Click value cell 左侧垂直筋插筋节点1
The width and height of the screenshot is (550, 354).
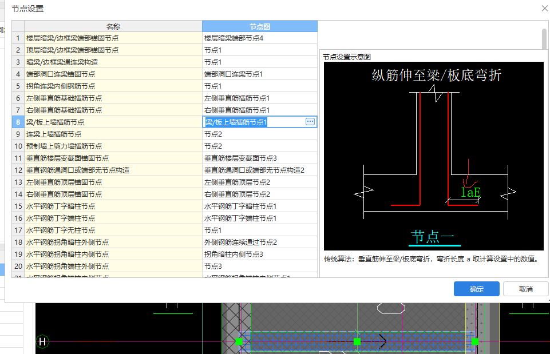(260, 98)
